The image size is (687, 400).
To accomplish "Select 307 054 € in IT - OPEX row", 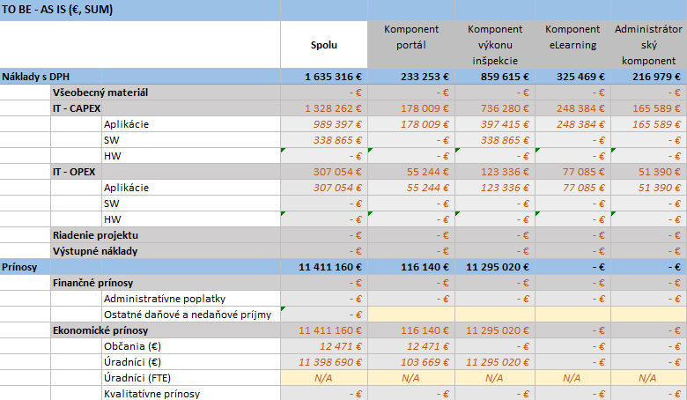I will 324,172.
